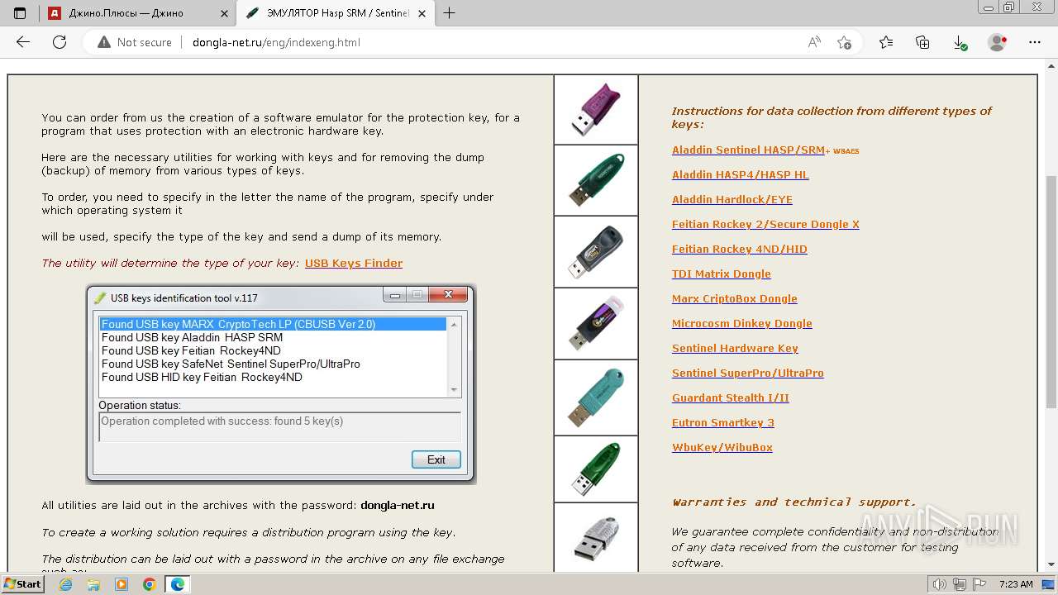This screenshot has width=1058, height=595.
Task: Open the Windows Start menu
Action: coord(22,584)
